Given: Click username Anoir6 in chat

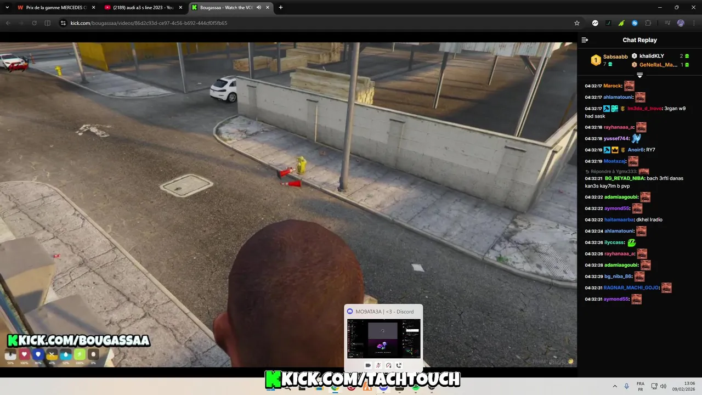Looking at the screenshot, I should [x=635, y=150].
